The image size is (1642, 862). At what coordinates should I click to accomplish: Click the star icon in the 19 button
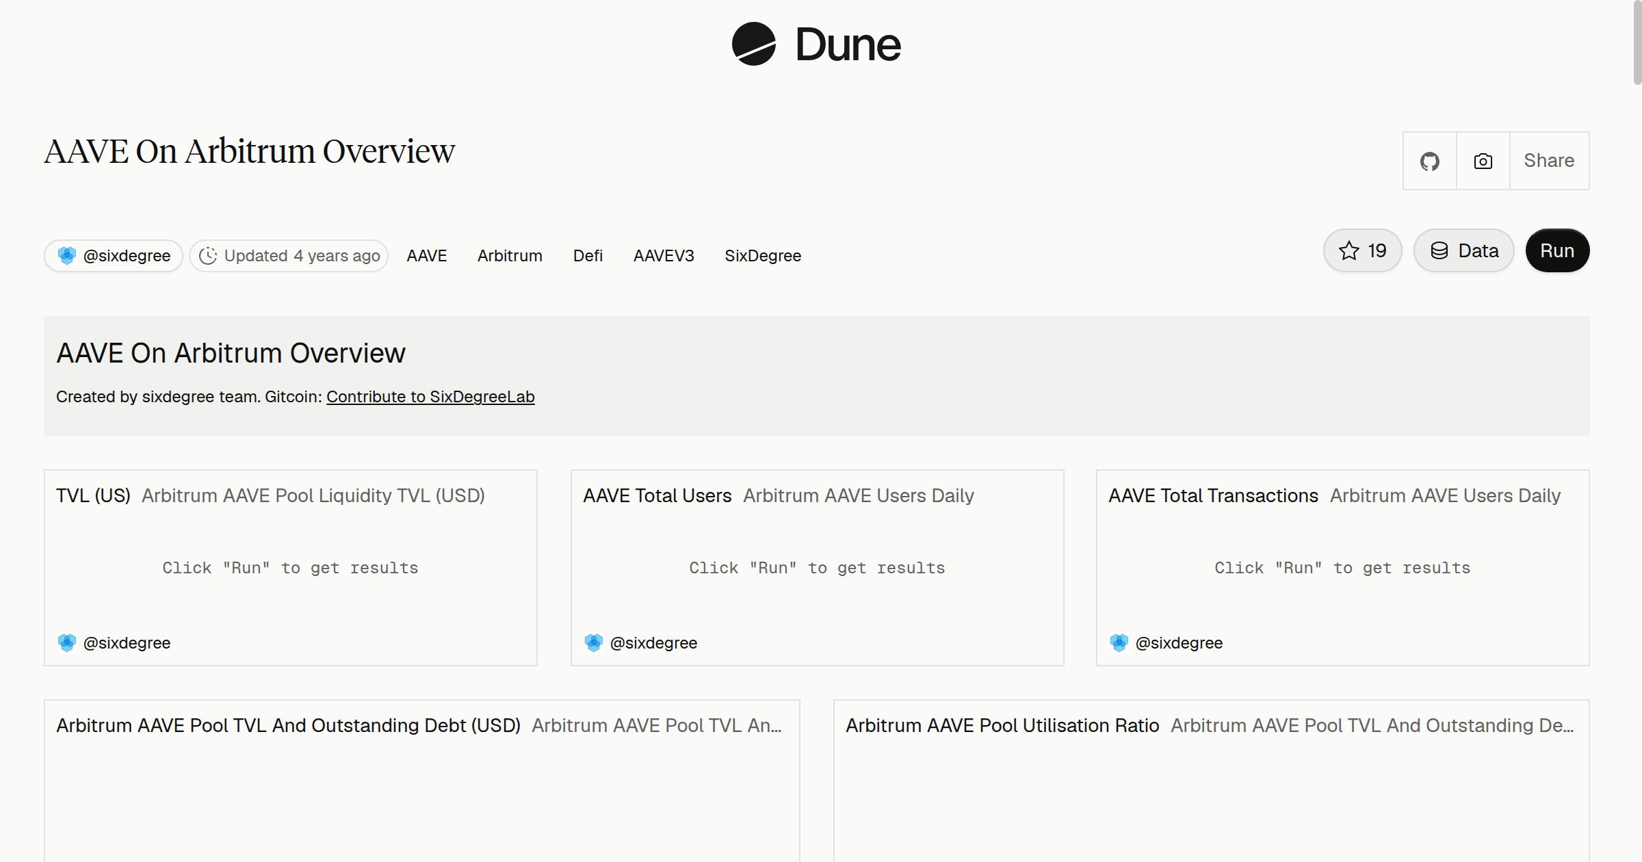pyautogui.click(x=1348, y=250)
